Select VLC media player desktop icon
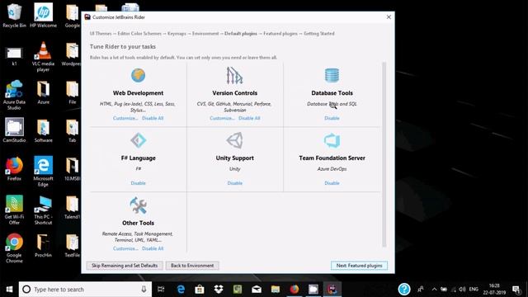The width and height of the screenshot is (528, 297). pos(43,57)
